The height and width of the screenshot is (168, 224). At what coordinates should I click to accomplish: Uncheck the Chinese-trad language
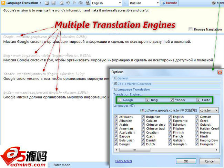coord(143,128)
